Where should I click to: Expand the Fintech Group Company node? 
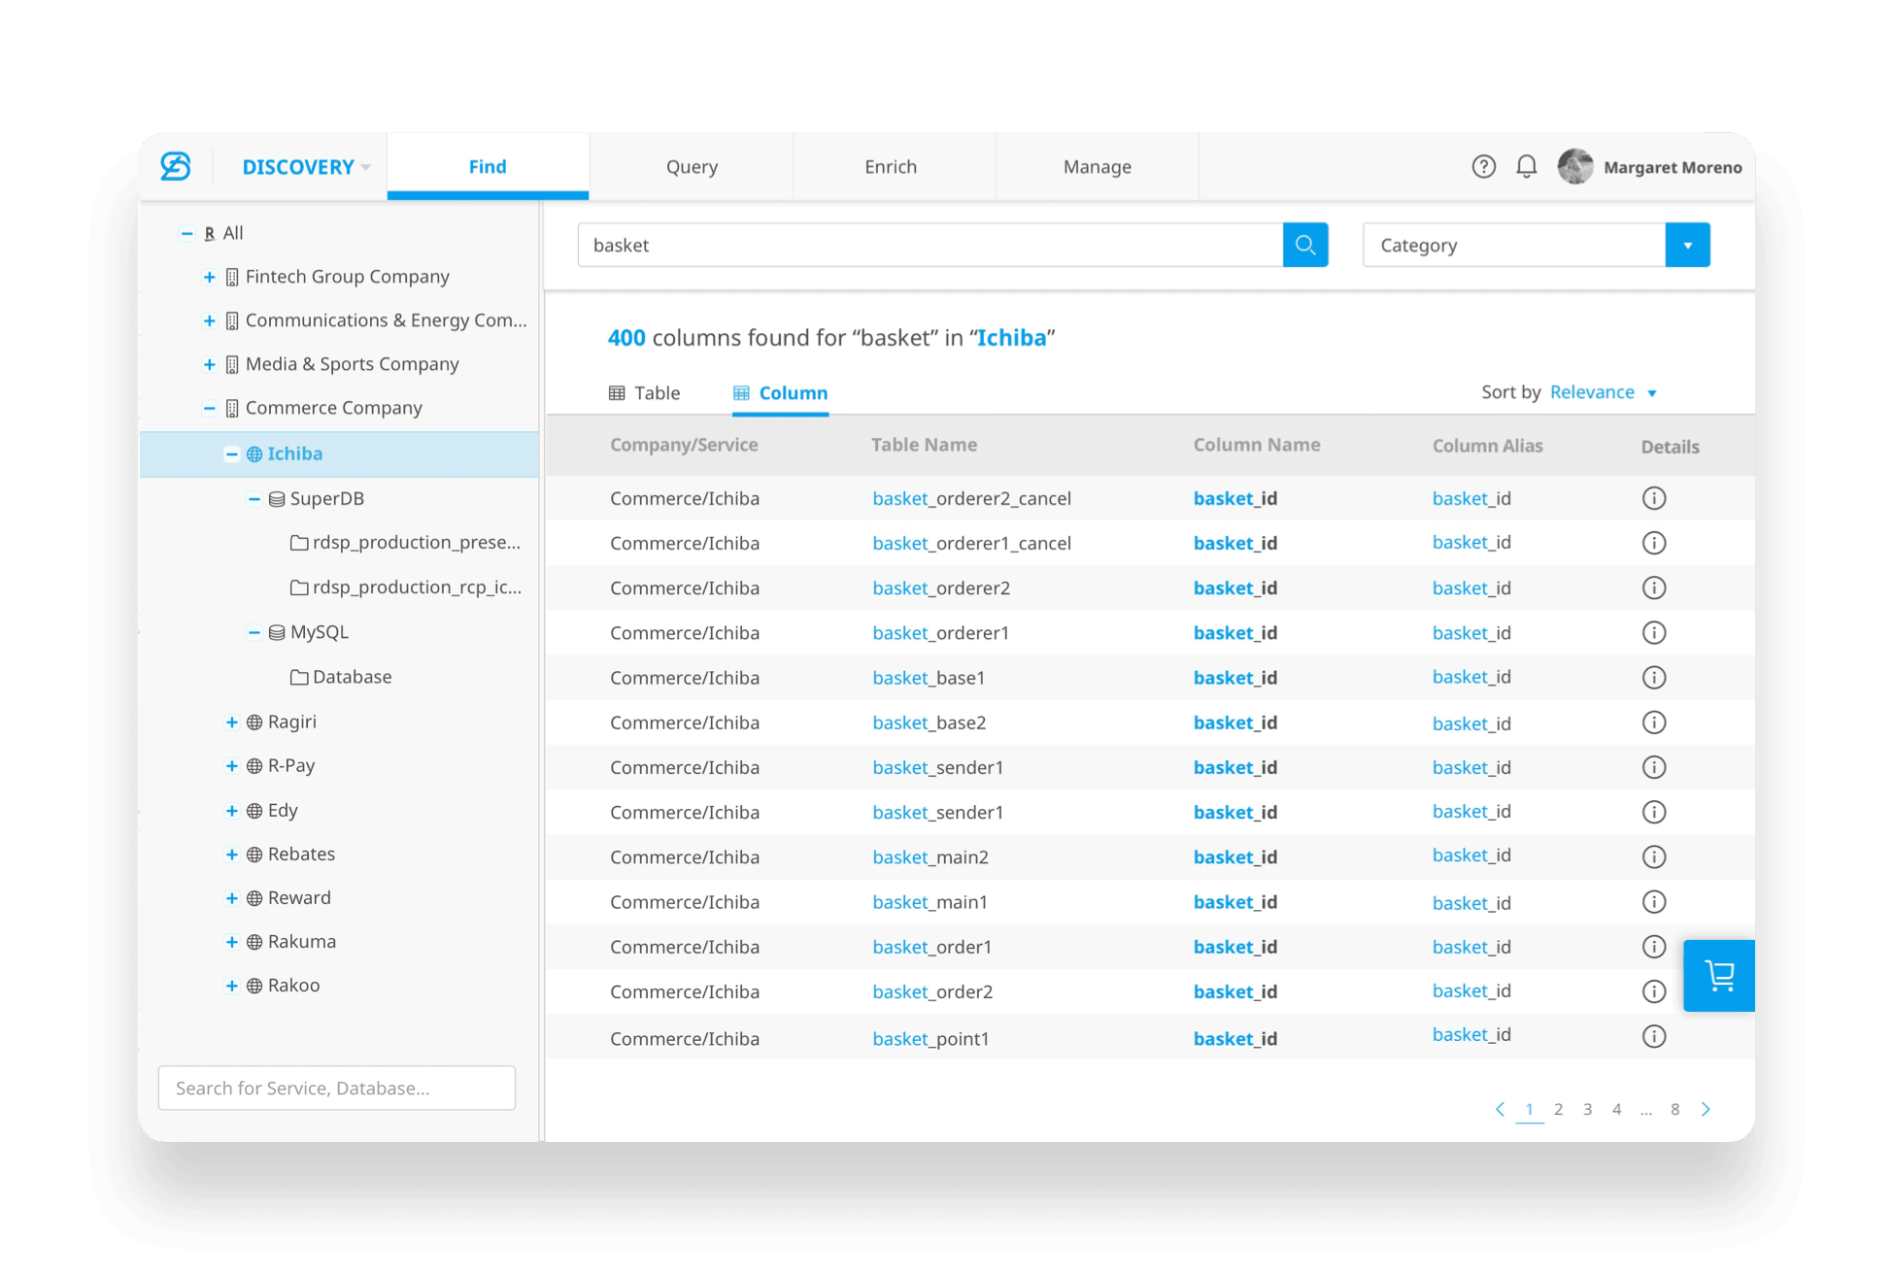pyautogui.click(x=209, y=277)
